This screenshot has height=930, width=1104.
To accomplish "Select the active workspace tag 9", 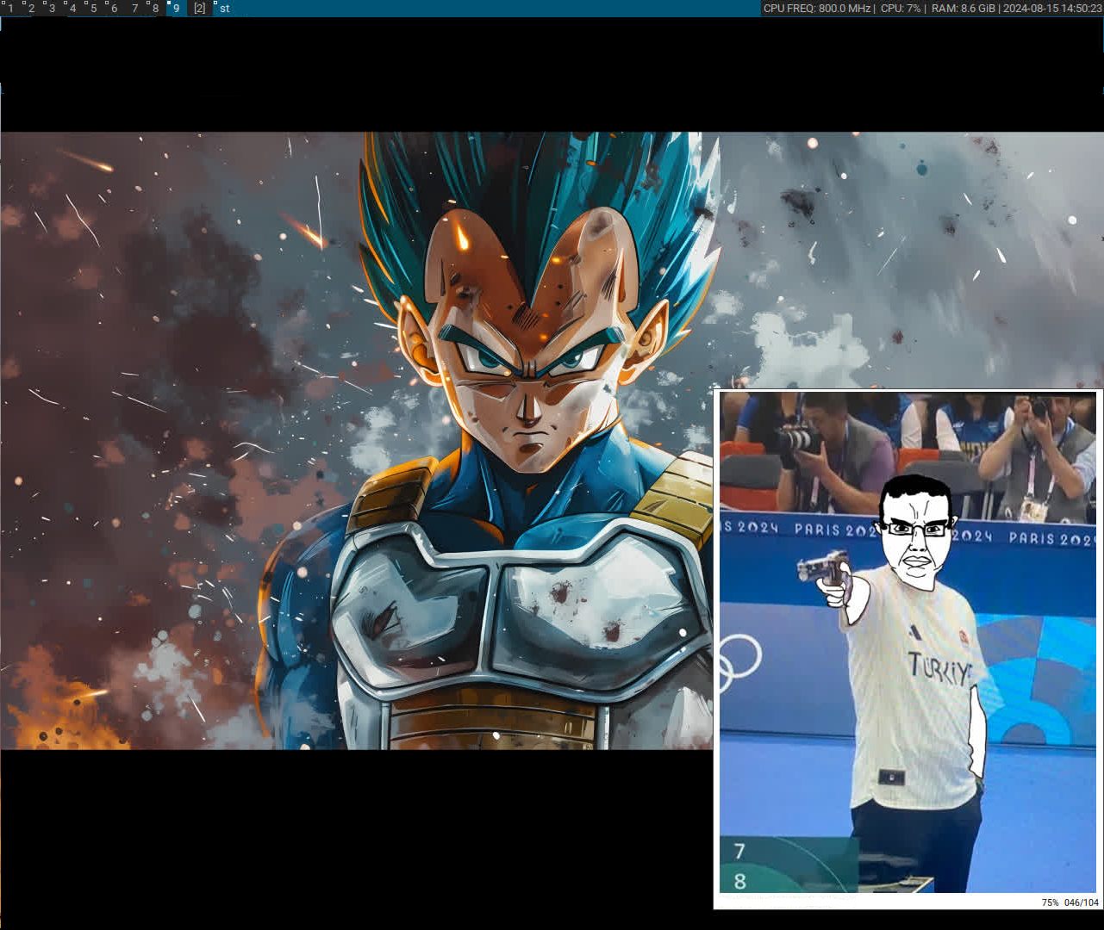I will point(176,8).
